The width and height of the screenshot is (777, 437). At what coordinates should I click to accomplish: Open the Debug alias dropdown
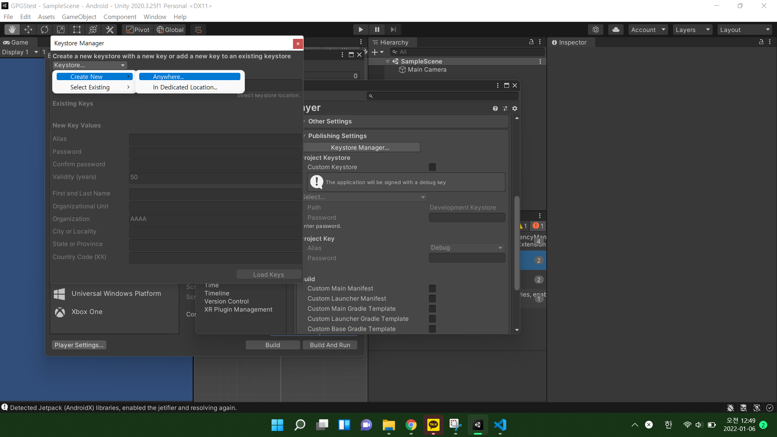(x=467, y=248)
